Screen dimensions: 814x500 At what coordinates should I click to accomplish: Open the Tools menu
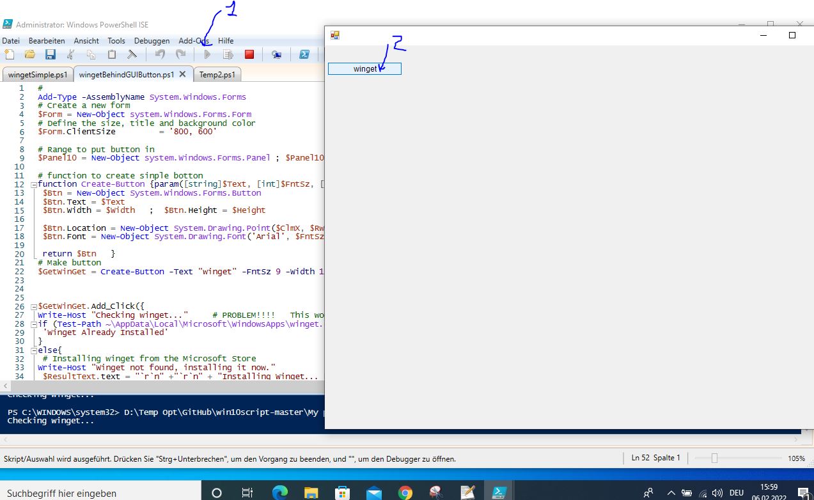(x=116, y=40)
